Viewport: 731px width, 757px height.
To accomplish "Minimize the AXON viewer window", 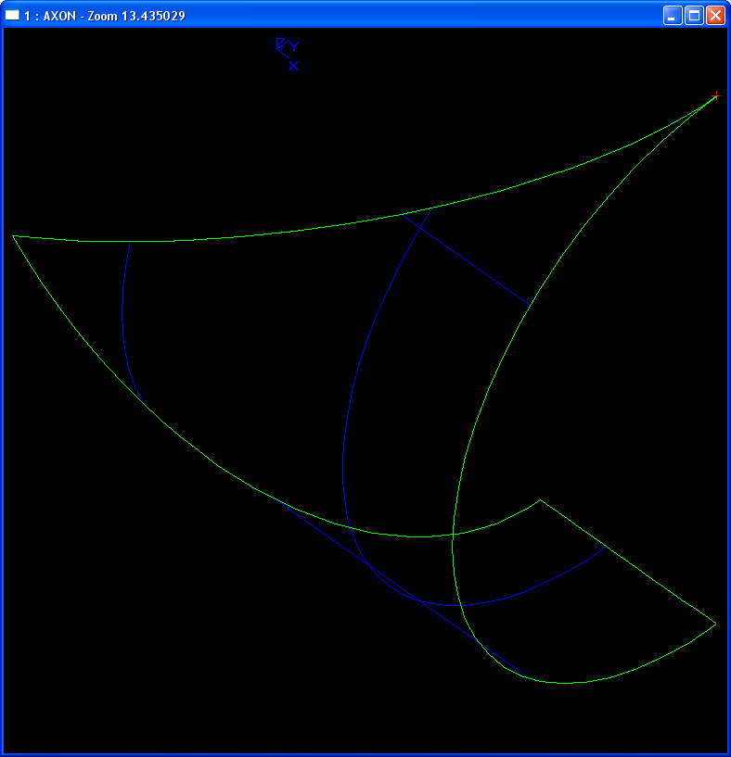I will click(x=672, y=16).
